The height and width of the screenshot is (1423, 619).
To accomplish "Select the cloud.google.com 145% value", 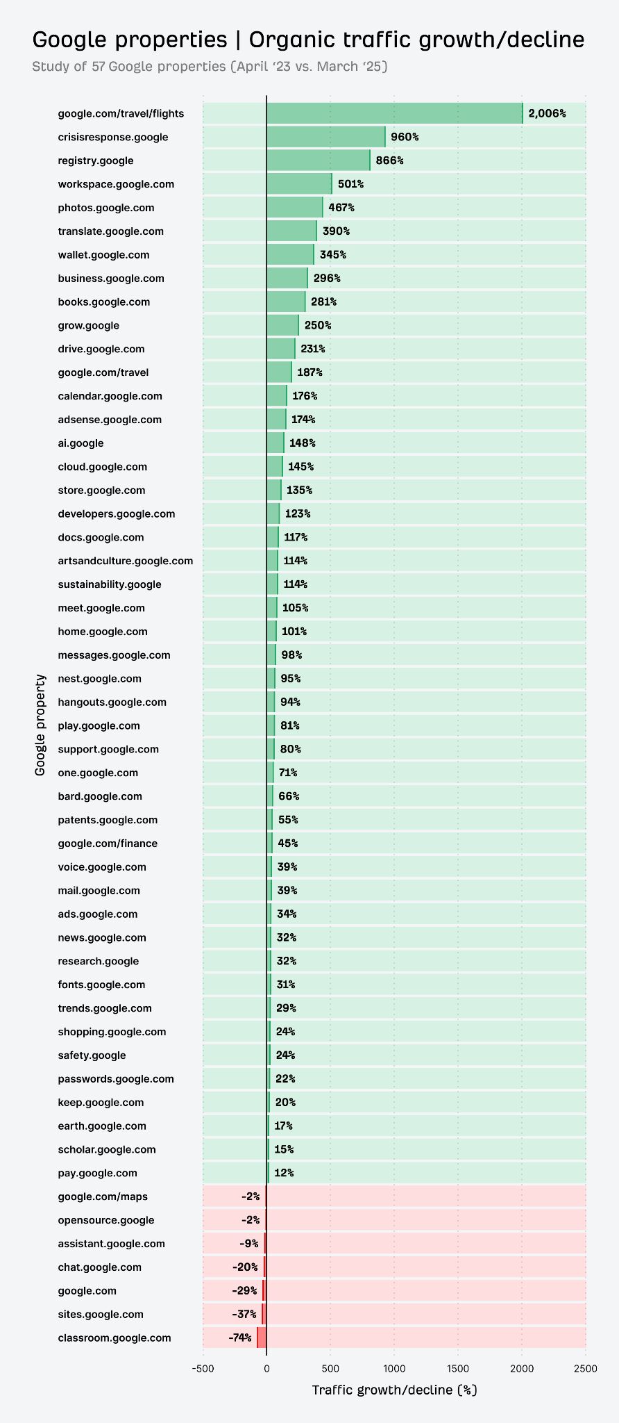I will coord(301,467).
